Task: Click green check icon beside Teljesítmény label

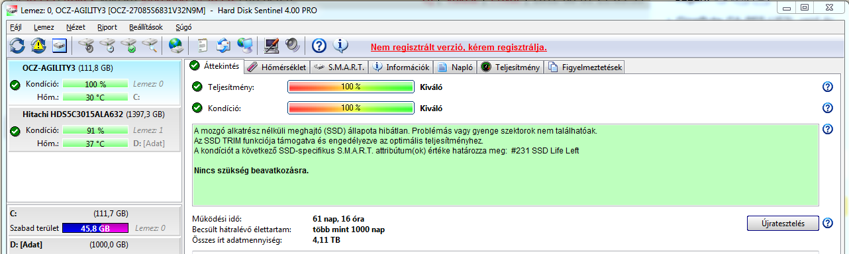Action: pyautogui.click(x=197, y=87)
